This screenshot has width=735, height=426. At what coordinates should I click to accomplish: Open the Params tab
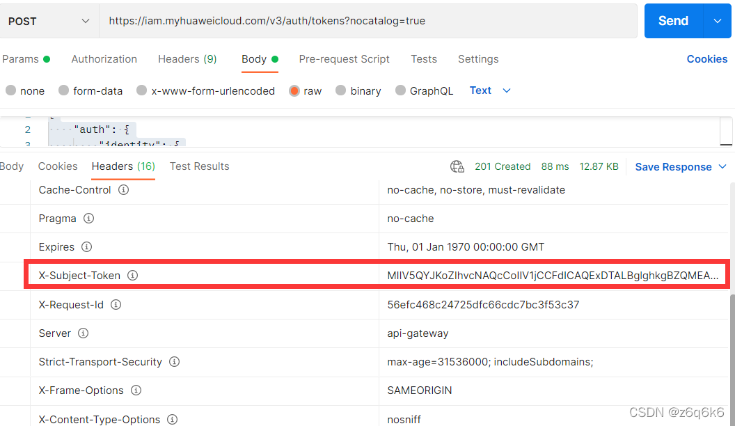pos(26,59)
